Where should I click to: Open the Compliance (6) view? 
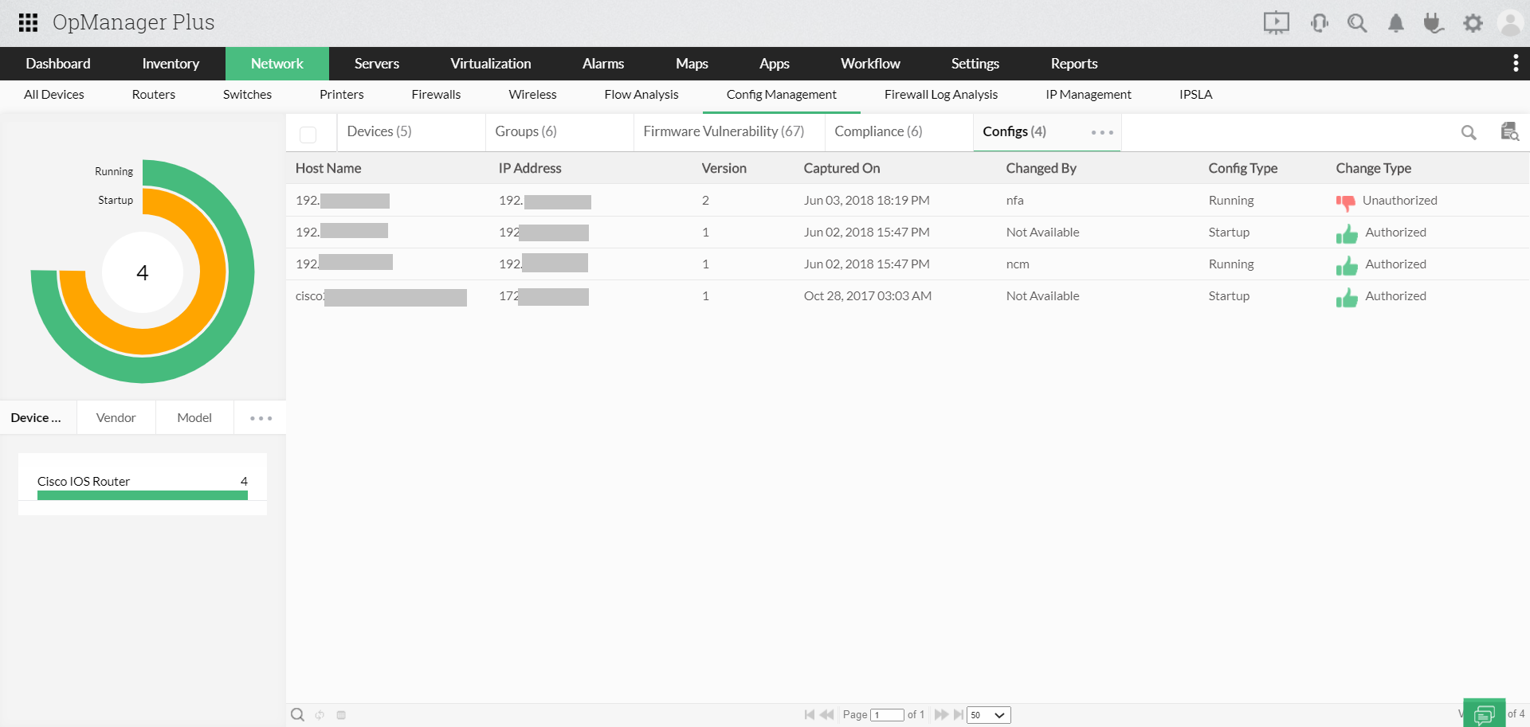(x=877, y=131)
